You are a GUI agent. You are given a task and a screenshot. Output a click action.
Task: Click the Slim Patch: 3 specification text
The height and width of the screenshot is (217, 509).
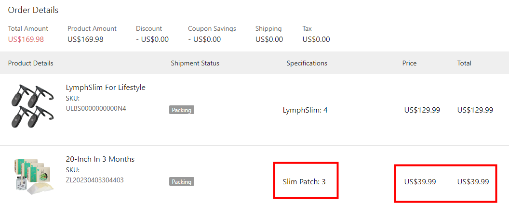pos(304,182)
